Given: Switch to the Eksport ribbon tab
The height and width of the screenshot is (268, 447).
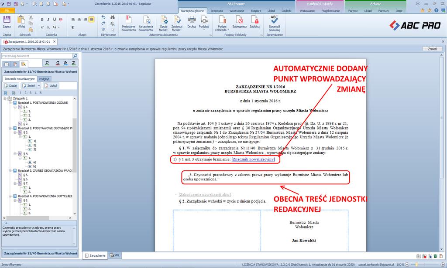Looking at the screenshot, I should click(256, 11).
